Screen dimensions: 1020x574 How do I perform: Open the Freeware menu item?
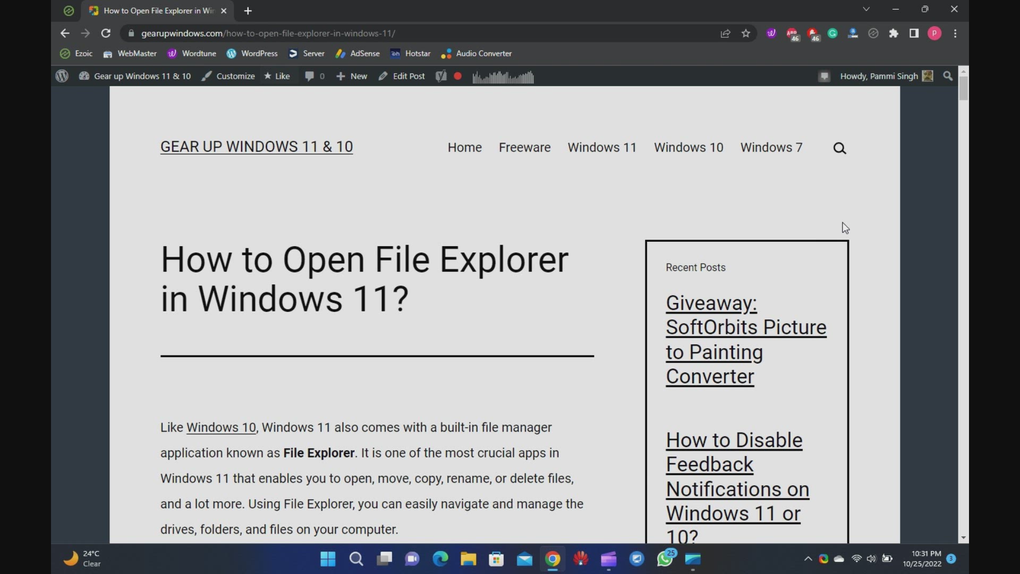point(525,147)
